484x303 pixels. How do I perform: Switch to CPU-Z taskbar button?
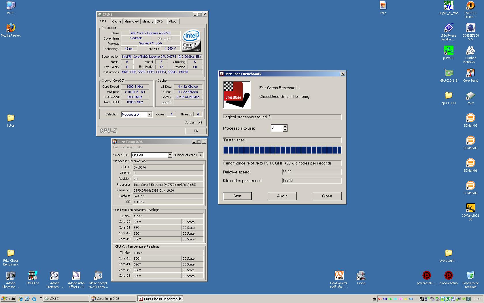point(66,299)
